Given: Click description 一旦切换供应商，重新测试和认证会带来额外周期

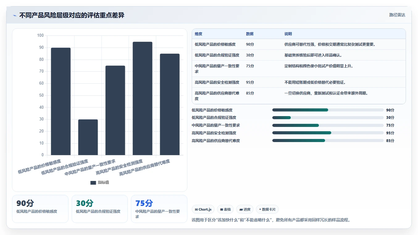Looking at the screenshot, I should (326, 93).
